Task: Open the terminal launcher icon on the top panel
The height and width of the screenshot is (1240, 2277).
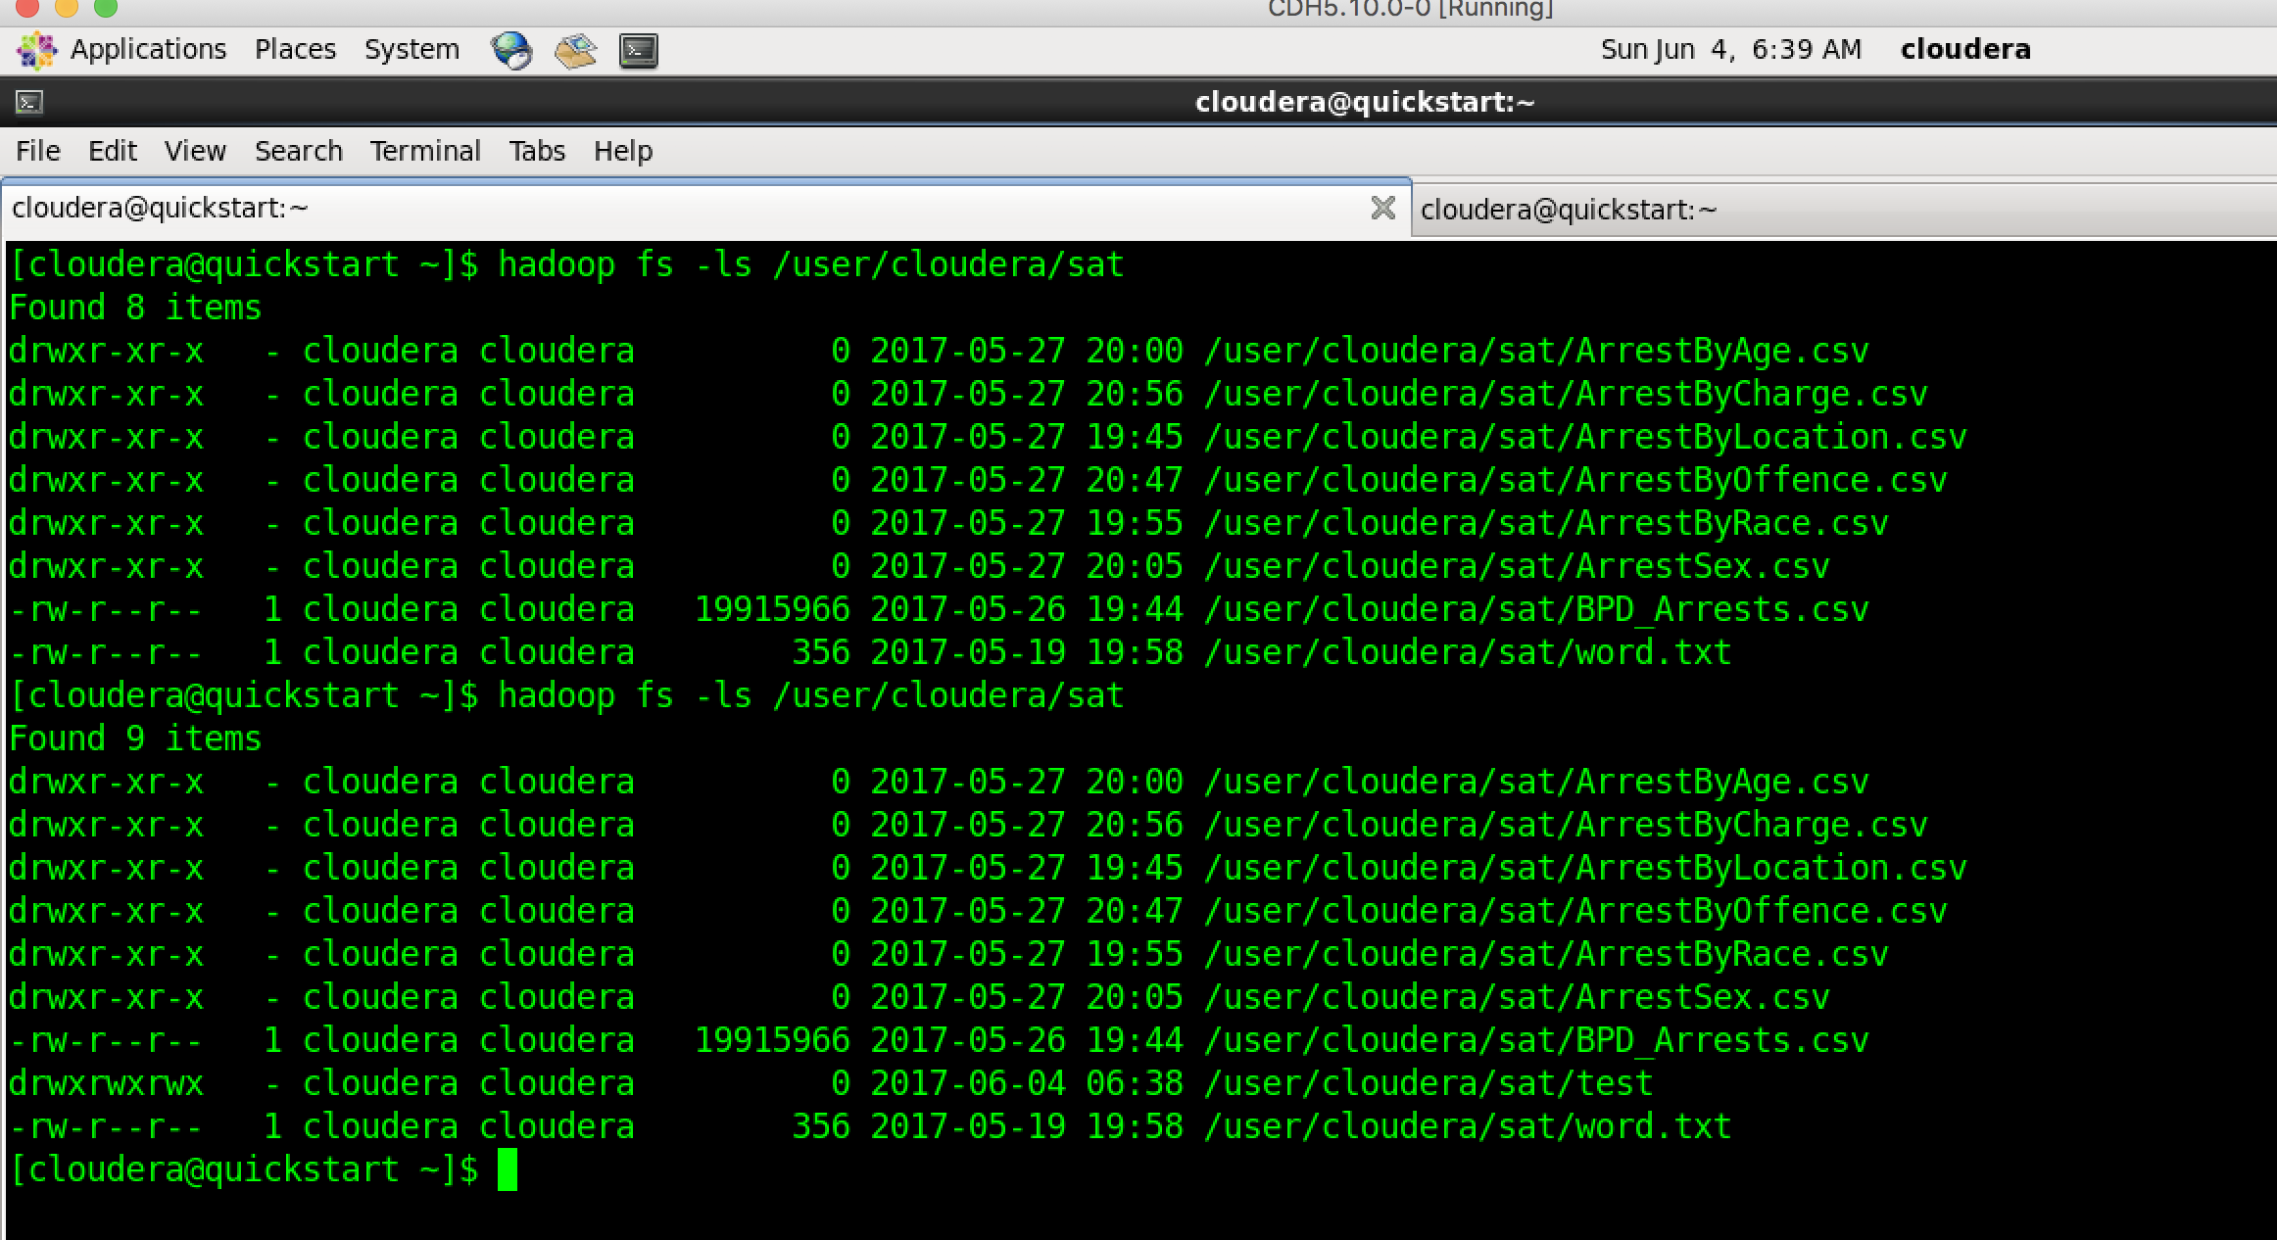Action: [x=636, y=50]
